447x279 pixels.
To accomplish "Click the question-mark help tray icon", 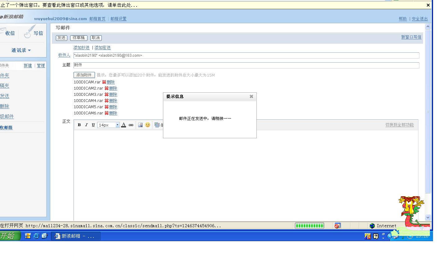I will [376, 236].
